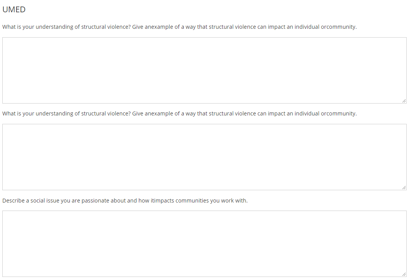Click into the social issue response text area

tap(204, 244)
